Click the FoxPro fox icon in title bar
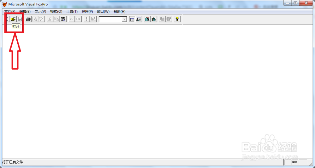The width and height of the screenshot is (315, 168). click(x=4, y=4)
